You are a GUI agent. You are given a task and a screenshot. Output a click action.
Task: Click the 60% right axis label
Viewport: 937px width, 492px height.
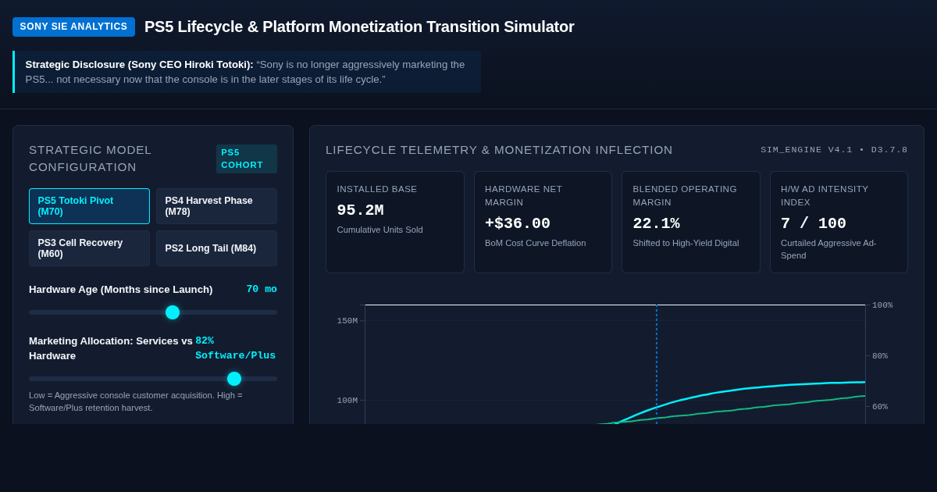(x=880, y=407)
